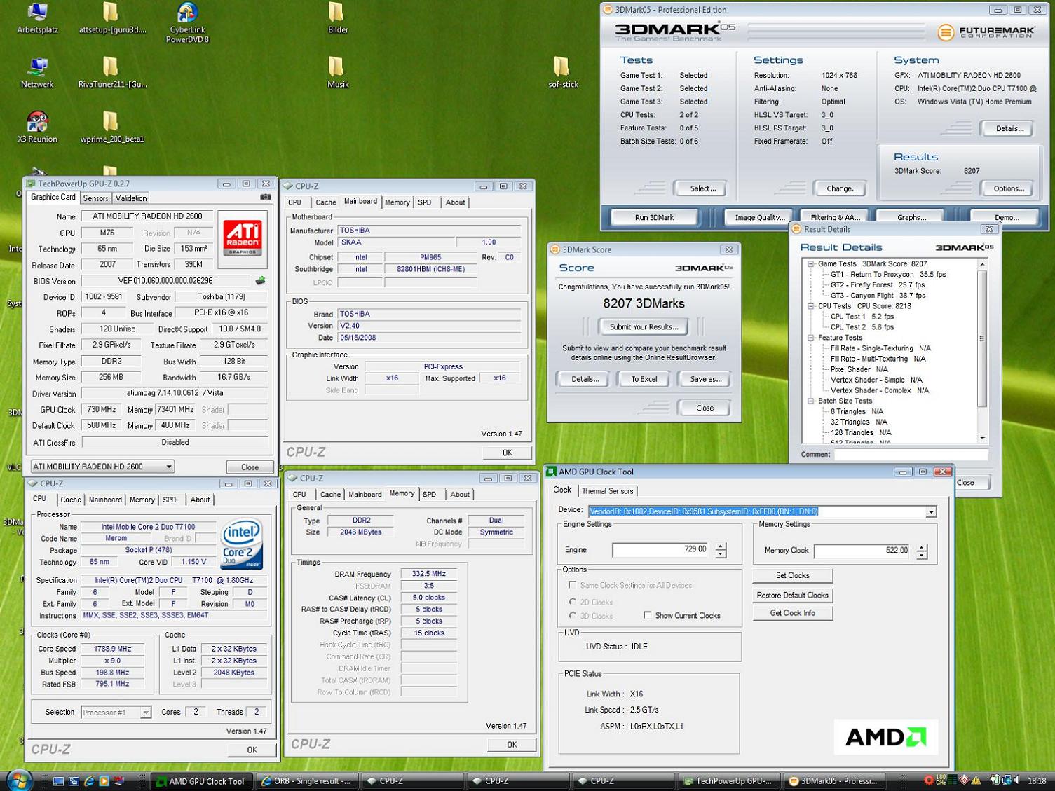1055x791 pixels.
Task: Toggle Same Clock Settings for All Devices
Action: pyautogui.click(x=572, y=585)
